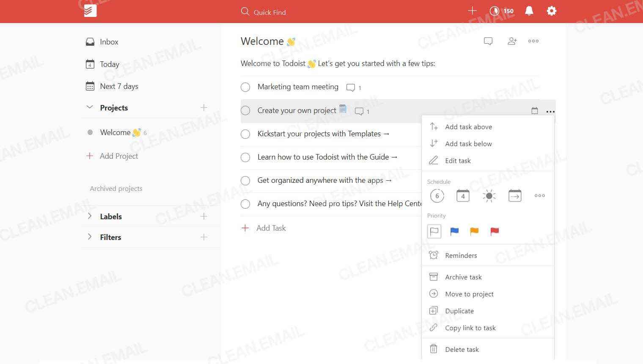
Task: View karma score productivity icon
Action: (x=495, y=11)
